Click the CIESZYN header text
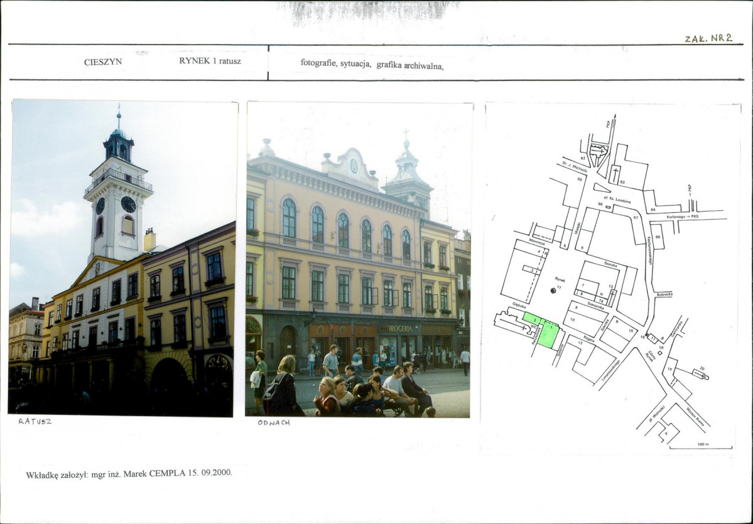Image resolution: width=753 pixels, height=524 pixels. pos(103,62)
